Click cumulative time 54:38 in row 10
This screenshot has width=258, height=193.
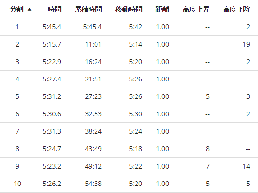[x=93, y=184]
